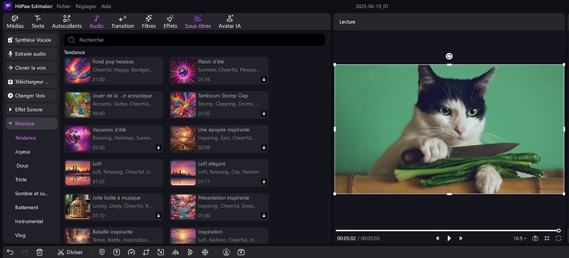This screenshot has height=258, width=569.
Task: Open the 16:9 aspect ratio dropdown
Action: 519,239
